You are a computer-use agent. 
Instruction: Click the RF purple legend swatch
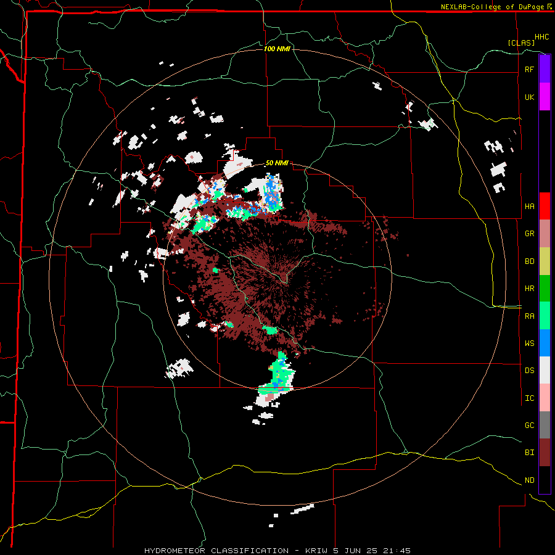[x=545, y=69]
